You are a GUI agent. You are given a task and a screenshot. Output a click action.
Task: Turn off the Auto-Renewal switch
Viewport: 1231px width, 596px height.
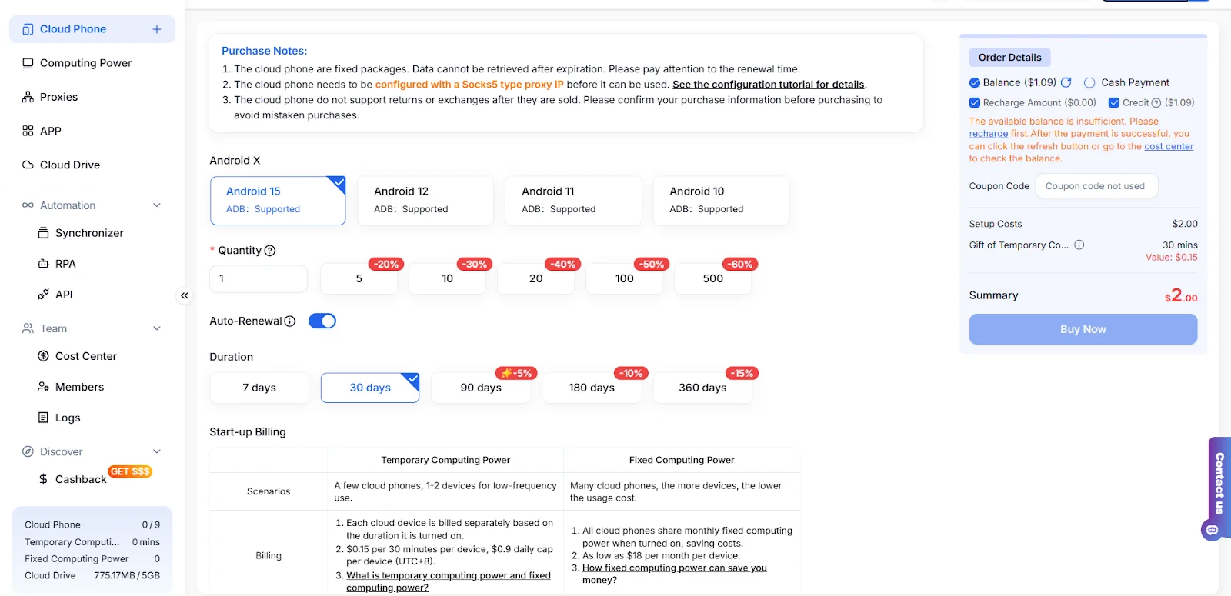pyautogui.click(x=322, y=321)
